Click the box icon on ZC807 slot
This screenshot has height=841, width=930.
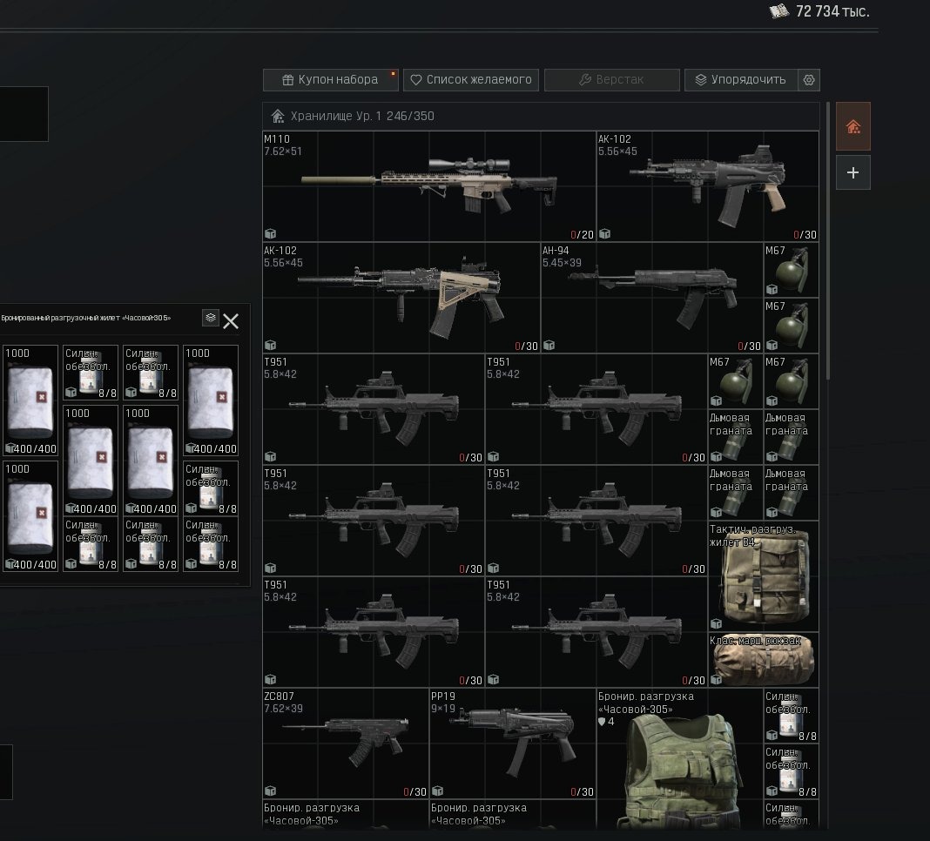click(x=271, y=791)
